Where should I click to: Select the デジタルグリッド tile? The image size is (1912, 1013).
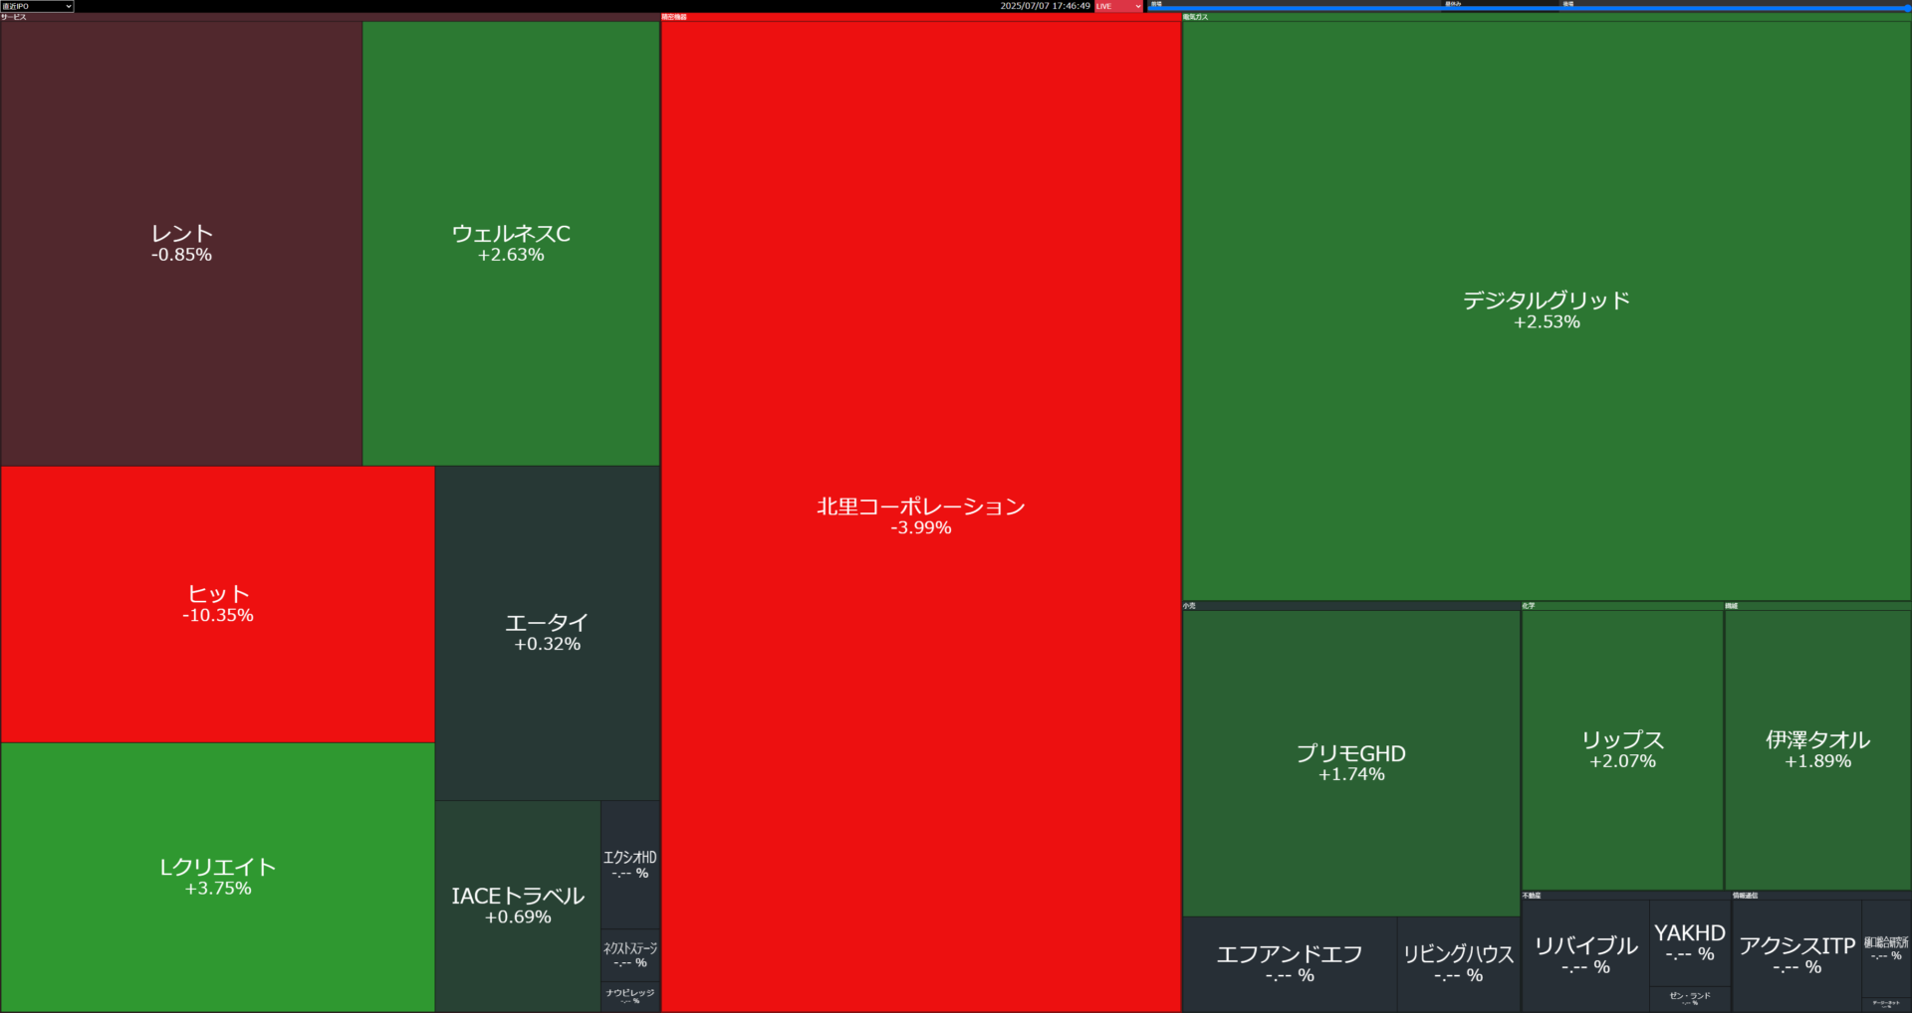click(1547, 310)
